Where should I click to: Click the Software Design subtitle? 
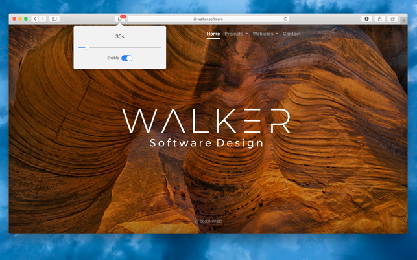206,143
